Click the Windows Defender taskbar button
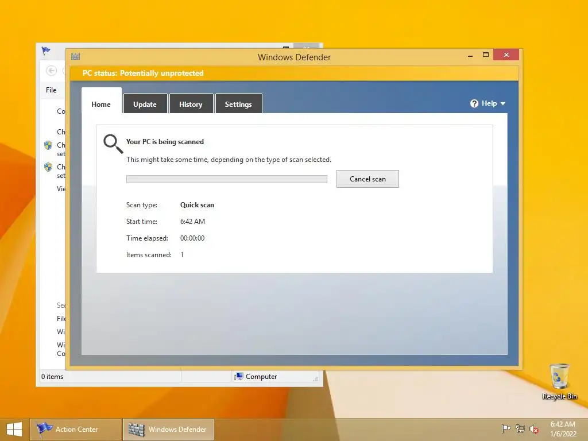 pos(168,430)
